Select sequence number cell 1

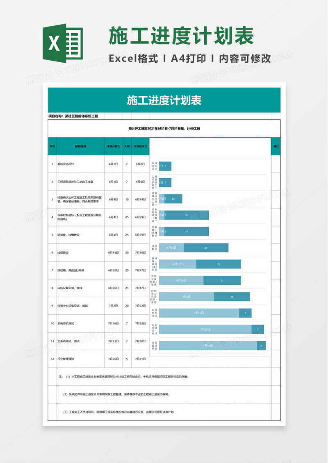[52, 164]
